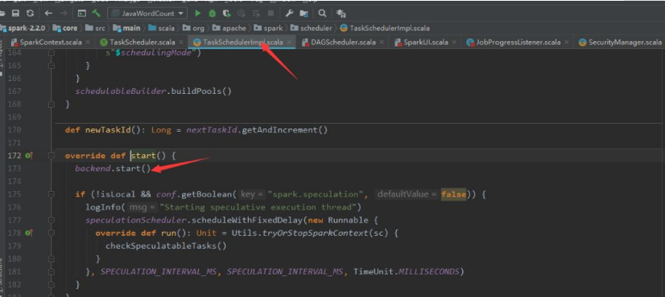Open the terminal window toolbar icon

[x=82, y=14]
